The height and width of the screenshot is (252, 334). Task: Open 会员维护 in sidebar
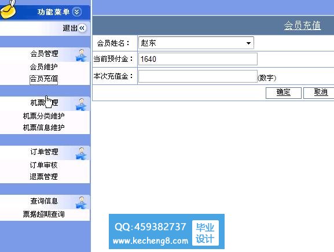[43, 67]
